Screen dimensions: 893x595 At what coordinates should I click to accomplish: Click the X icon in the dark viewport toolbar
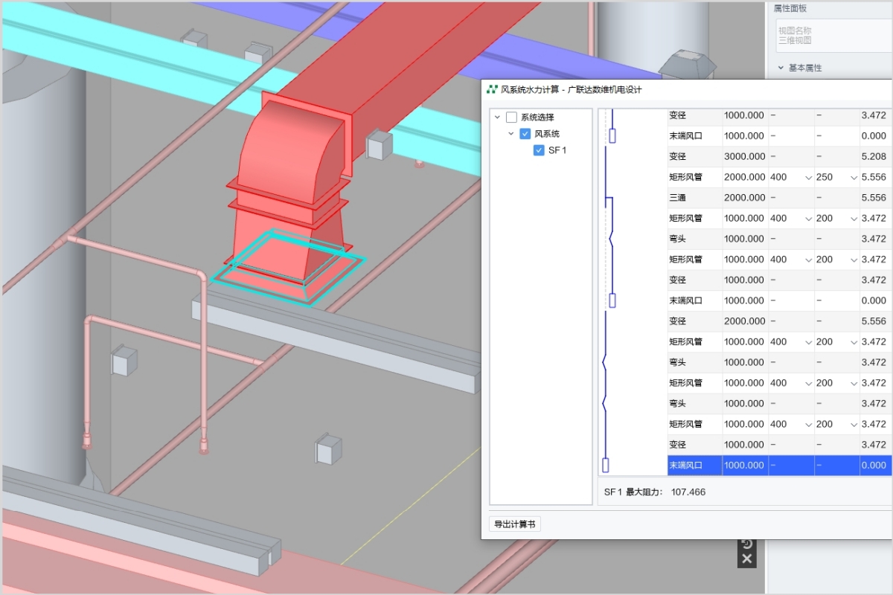pyautogui.click(x=747, y=559)
